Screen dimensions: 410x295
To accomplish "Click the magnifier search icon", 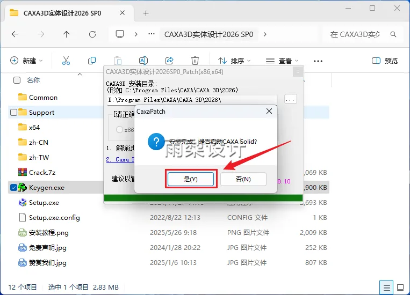I will tap(393, 34).
